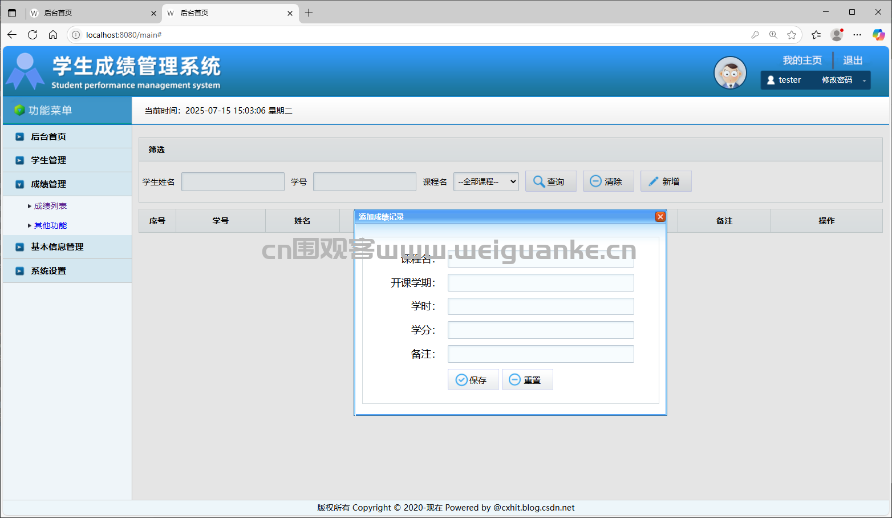Click the 序号 column header
This screenshot has width=892, height=518.
(x=157, y=221)
